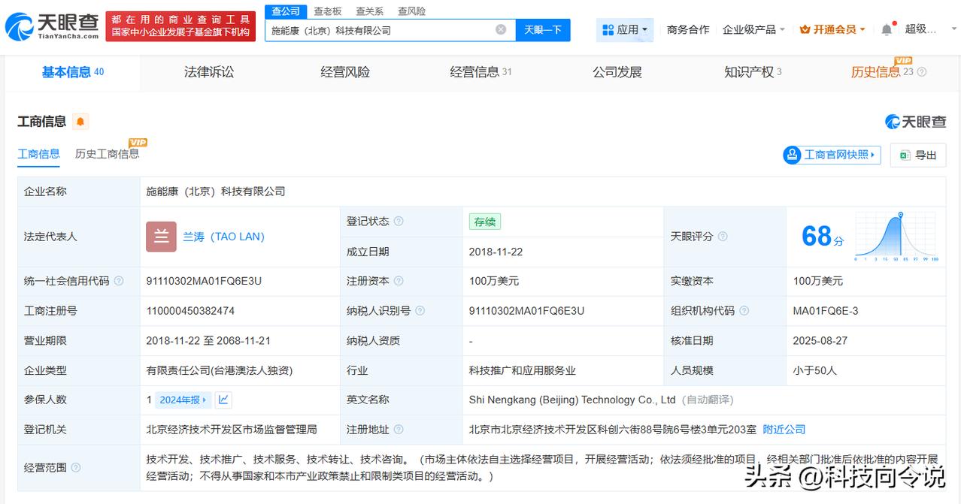Click the TianYanCha logo at top left
The image size is (961, 504).
tap(52, 27)
